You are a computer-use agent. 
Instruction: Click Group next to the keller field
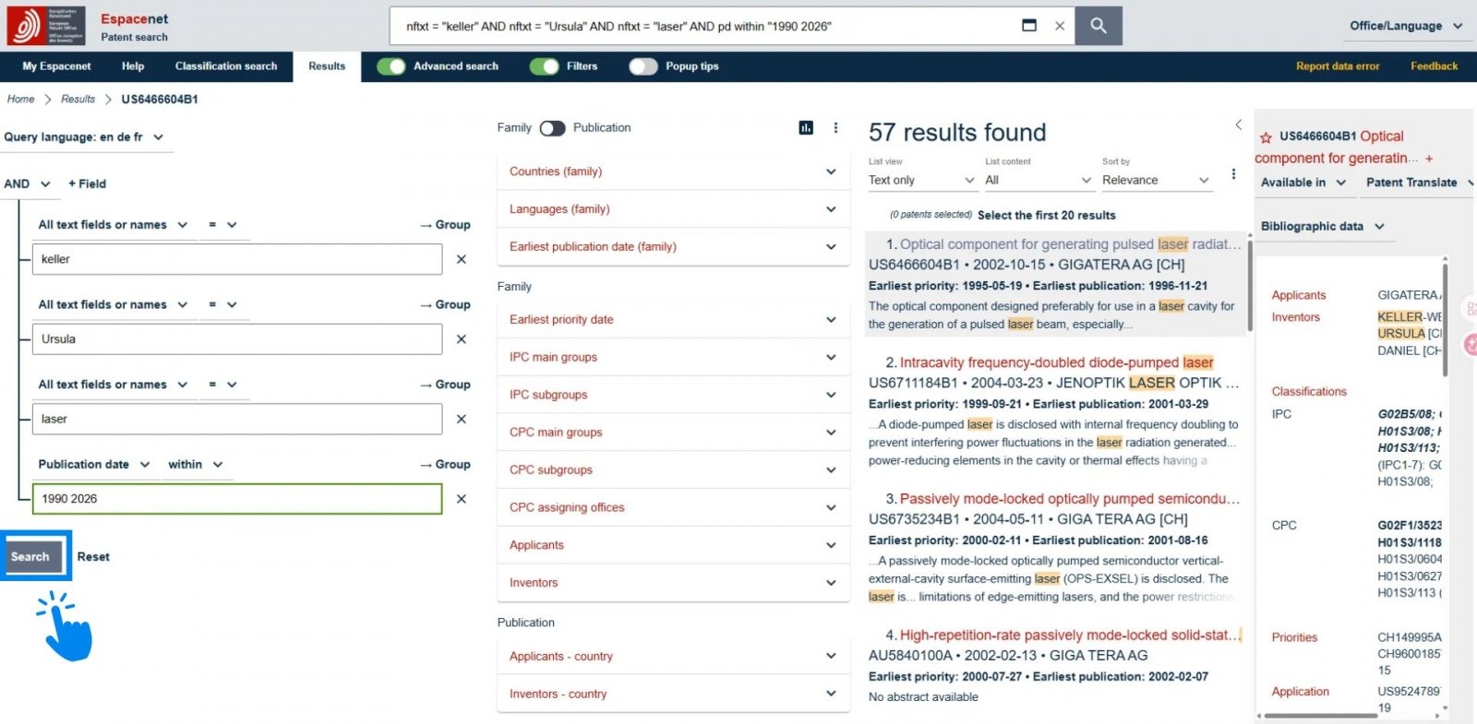[446, 225]
